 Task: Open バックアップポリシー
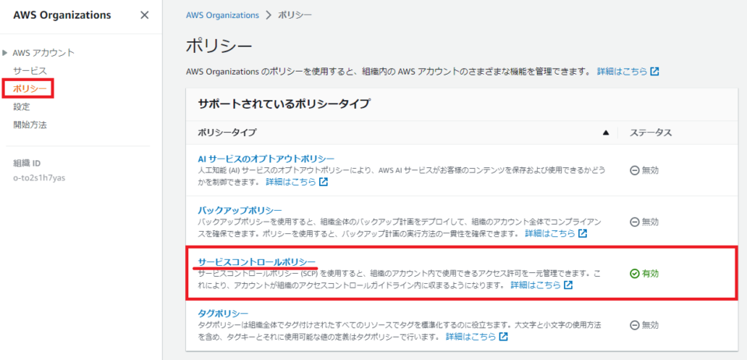coord(240,210)
